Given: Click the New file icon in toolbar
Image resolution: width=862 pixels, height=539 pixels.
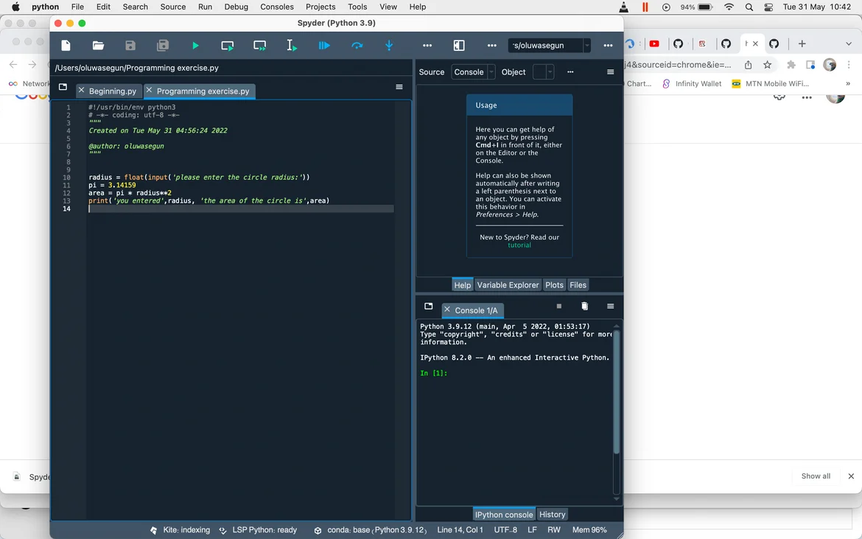Looking at the screenshot, I should pos(66,46).
